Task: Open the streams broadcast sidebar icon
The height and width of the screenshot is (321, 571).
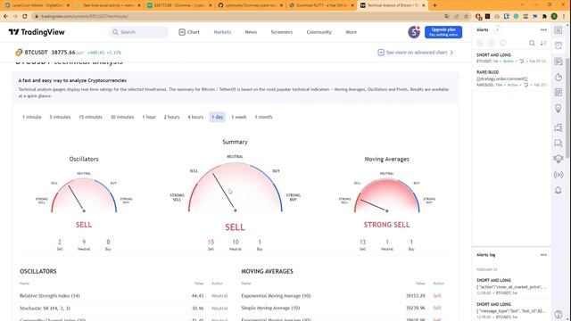Action: point(558,175)
